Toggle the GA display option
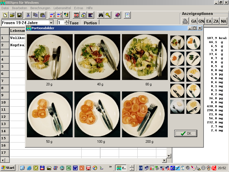This screenshot has height=172, width=229. point(194,21)
